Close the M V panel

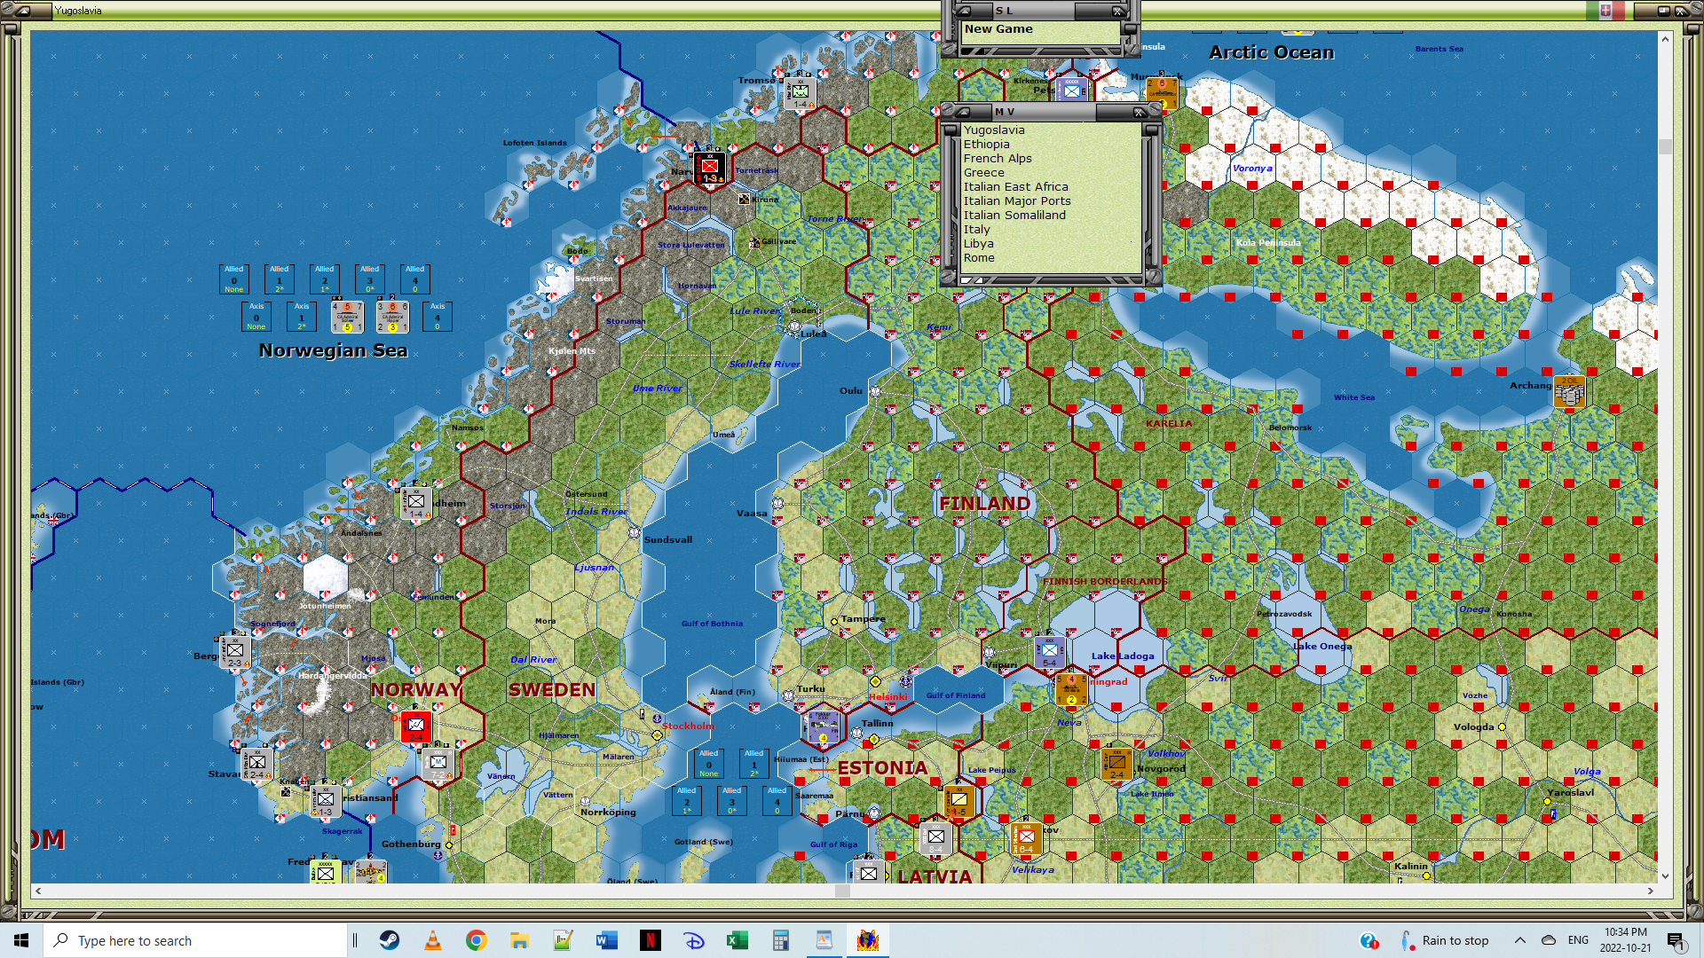coord(1140,113)
